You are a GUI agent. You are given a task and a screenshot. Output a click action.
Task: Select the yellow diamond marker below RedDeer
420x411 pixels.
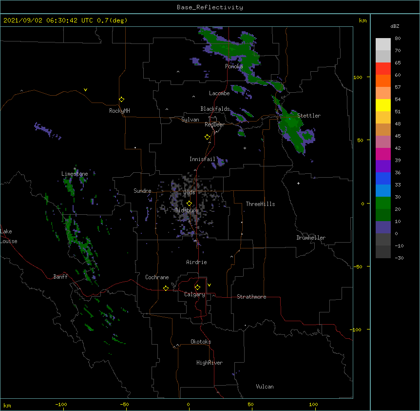point(207,137)
